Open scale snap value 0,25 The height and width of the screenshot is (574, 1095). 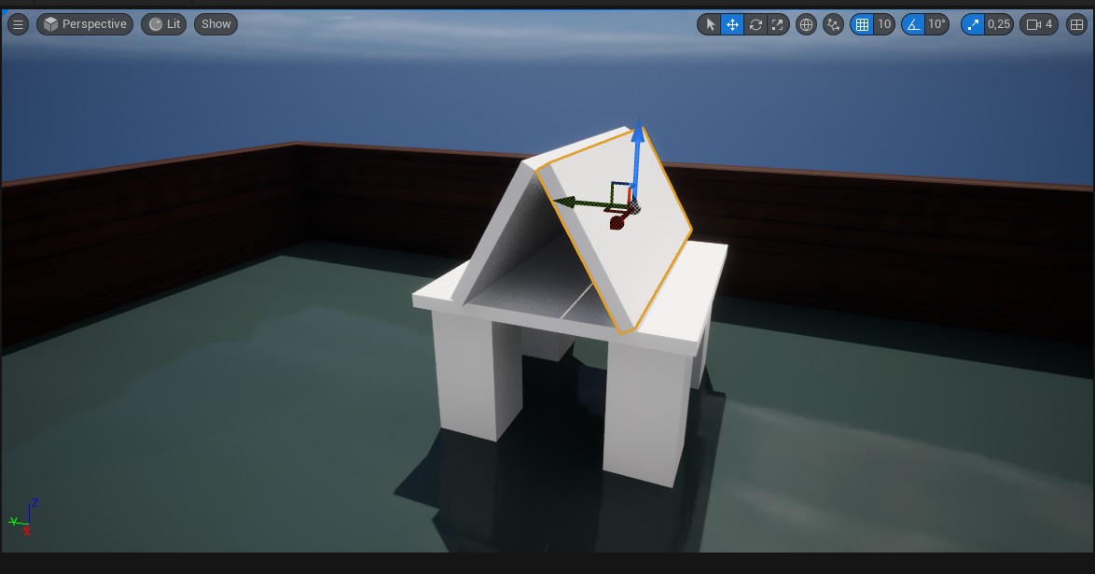point(998,24)
